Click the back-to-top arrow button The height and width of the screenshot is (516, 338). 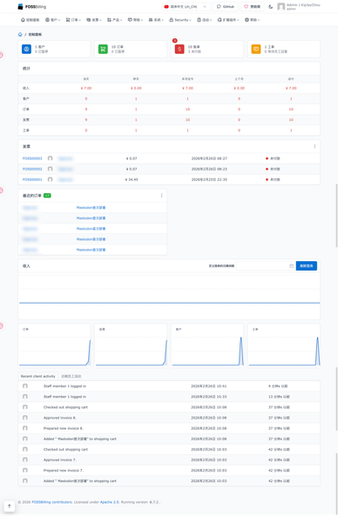point(10,506)
